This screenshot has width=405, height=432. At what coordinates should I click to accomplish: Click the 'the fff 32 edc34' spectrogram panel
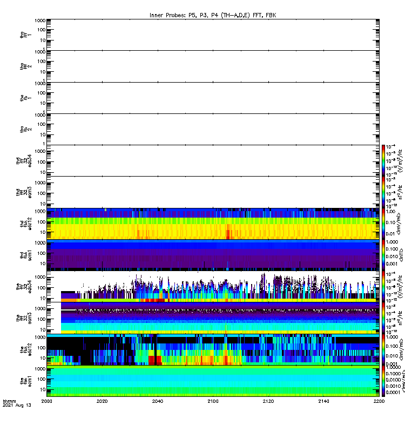[213, 287]
